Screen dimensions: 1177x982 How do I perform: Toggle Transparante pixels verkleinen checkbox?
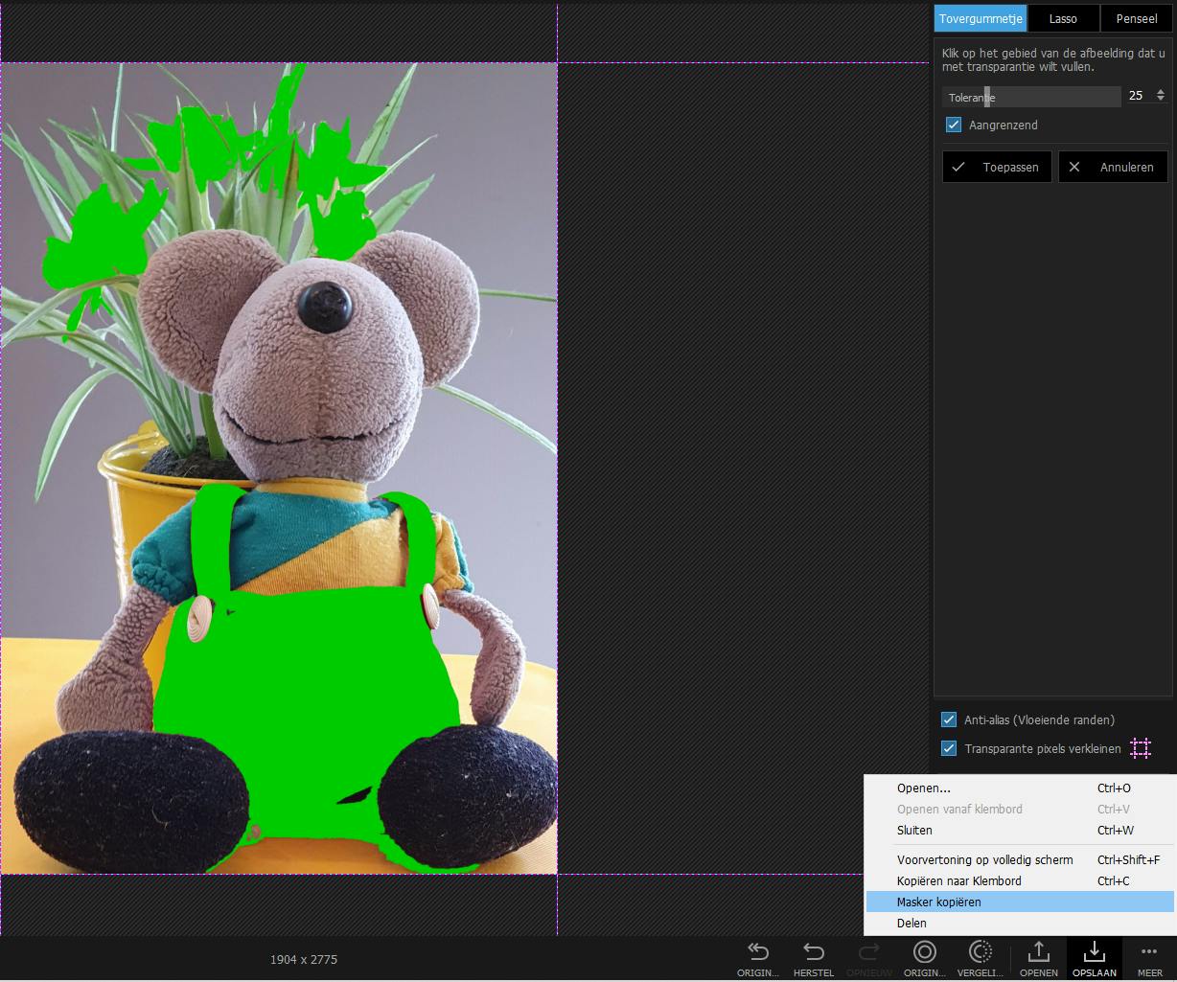(950, 749)
